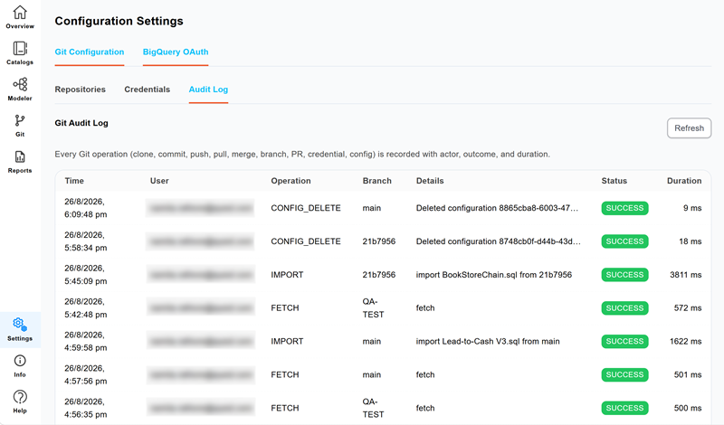Image resolution: width=724 pixels, height=425 pixels.
Task: Click CONFIG_DELETE in the 6:09:48 pm row
Action: tap(306, 208)
